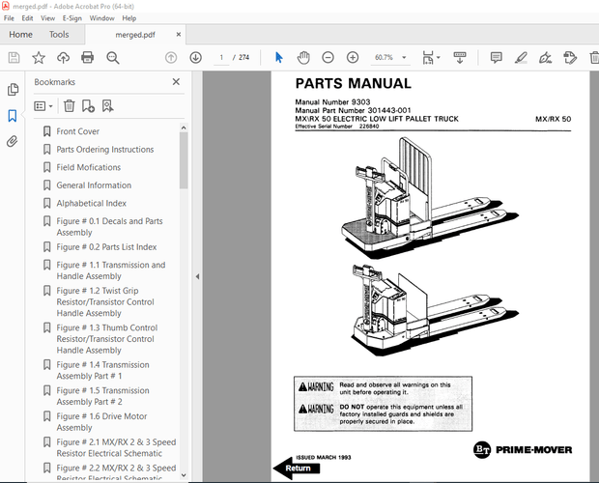This screenshot has height=483, width=599.
Task: Open the attachments paperclip icon
Action: (x=13, y=141)
